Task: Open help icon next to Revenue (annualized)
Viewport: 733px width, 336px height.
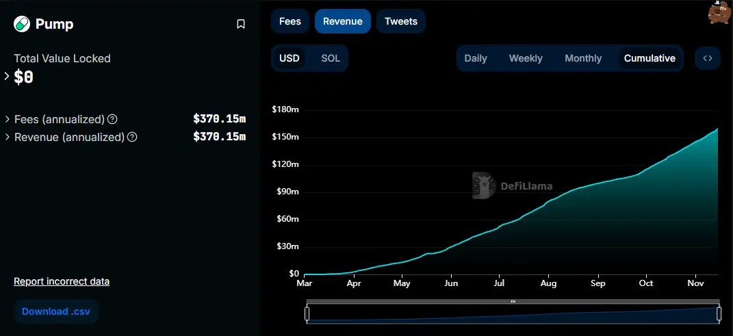Action: click(132, 138)
